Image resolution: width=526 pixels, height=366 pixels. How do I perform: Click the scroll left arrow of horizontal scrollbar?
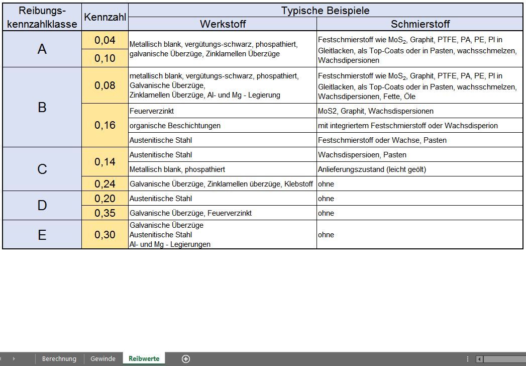pyautogui.click(x=479, y=359)
